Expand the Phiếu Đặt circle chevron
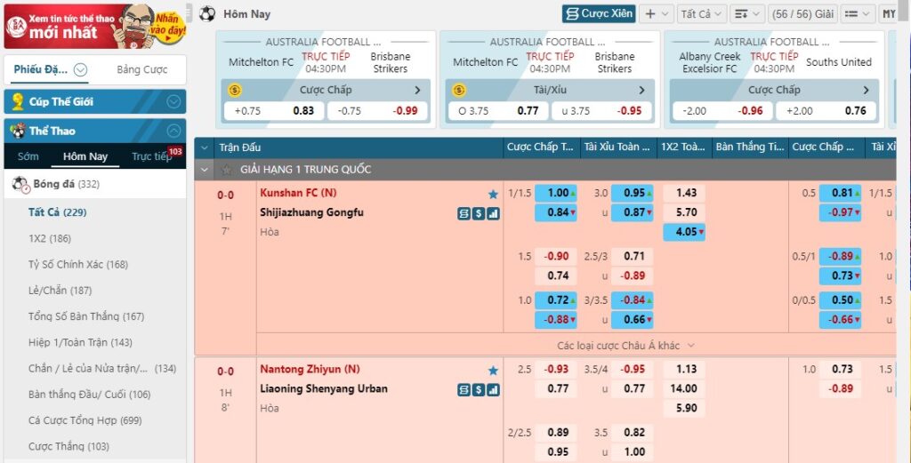 coord(80,69)
